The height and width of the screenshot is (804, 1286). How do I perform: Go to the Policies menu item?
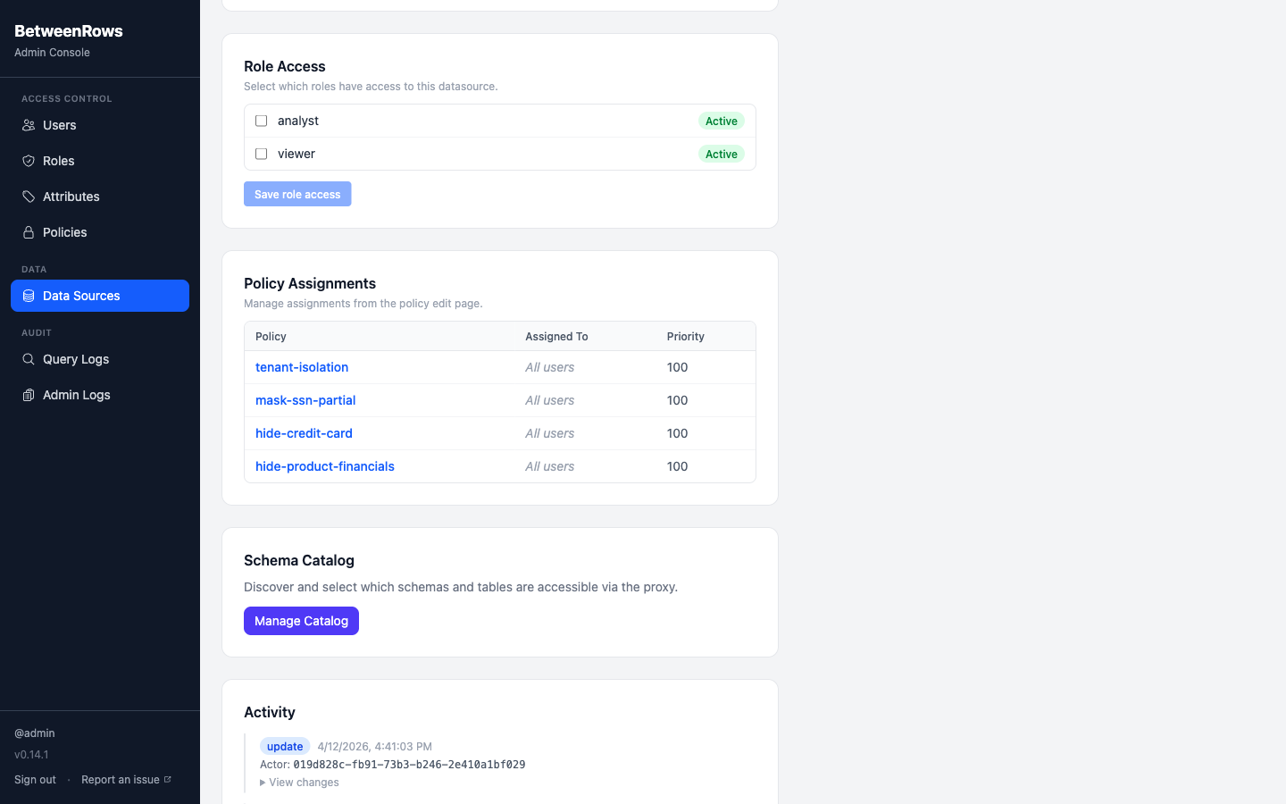tap(65, 232)
